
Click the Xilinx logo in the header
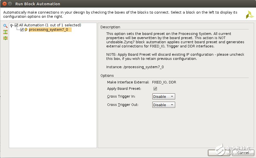[x=250, y=15]
